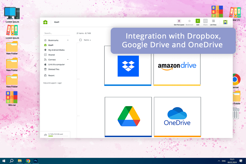Click the ENG language indicator
Screen dimensions: 246x164
(x=224, y=161)
